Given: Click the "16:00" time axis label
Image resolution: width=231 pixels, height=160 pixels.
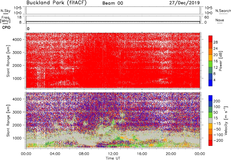Looking at the screenshot, I should pos(142,154).
